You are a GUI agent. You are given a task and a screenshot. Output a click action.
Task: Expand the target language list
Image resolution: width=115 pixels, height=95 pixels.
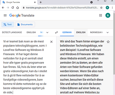[108, 32]
